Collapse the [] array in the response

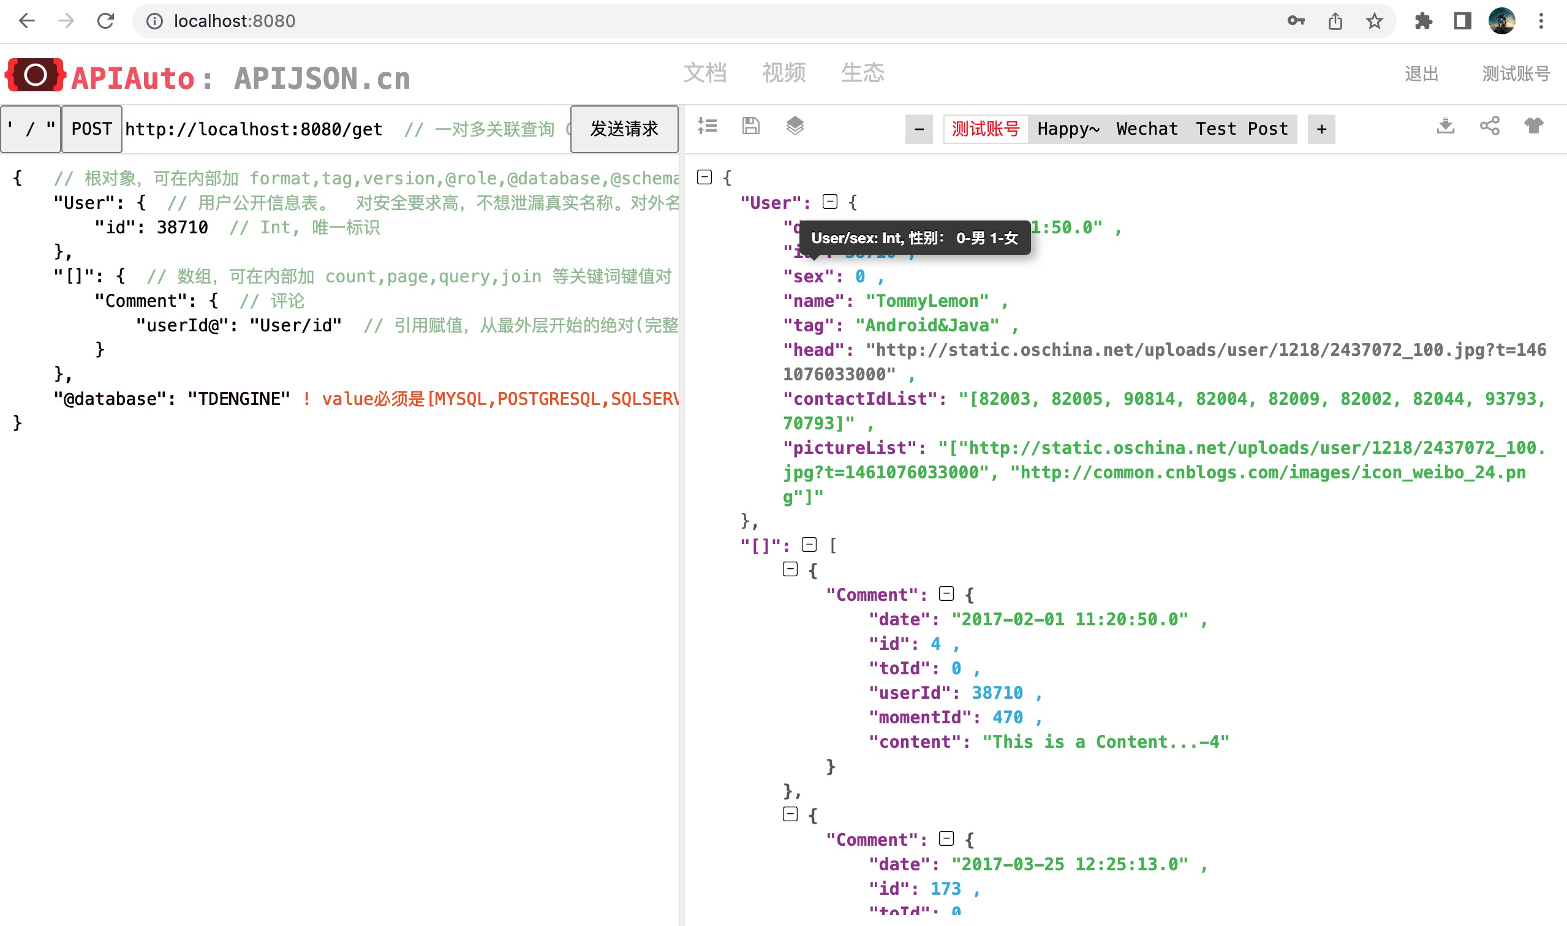[809, 544]
